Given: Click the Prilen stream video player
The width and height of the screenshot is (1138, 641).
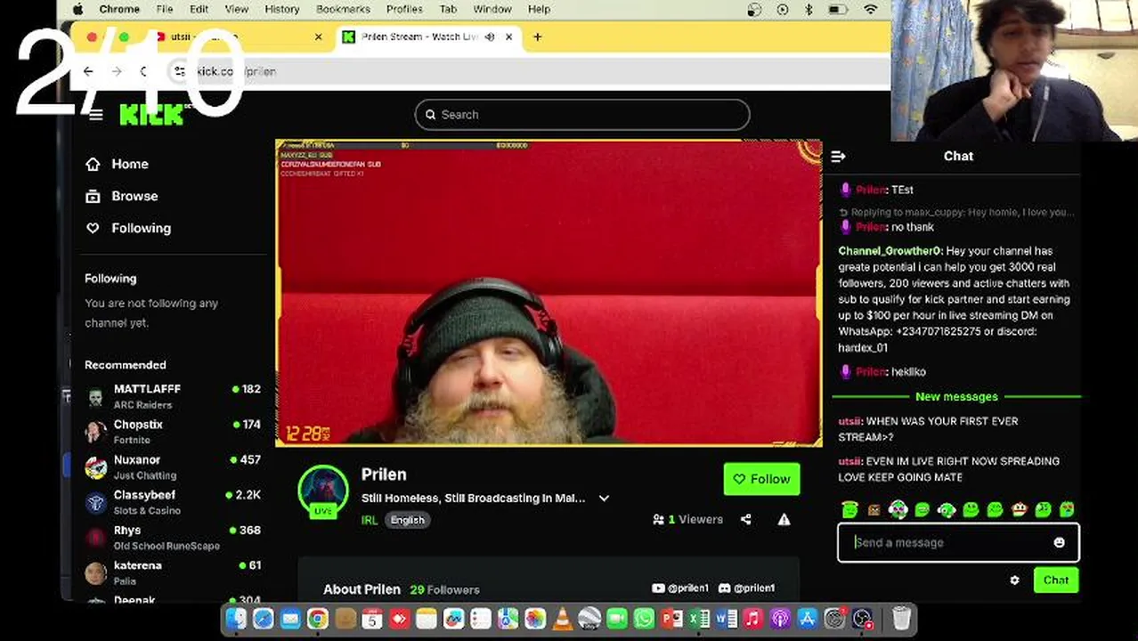Looking at the screenshot, I should (x=549, y=292).
